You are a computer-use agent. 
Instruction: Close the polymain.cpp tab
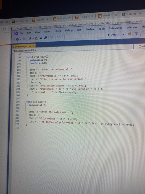(x=33, y=46)
